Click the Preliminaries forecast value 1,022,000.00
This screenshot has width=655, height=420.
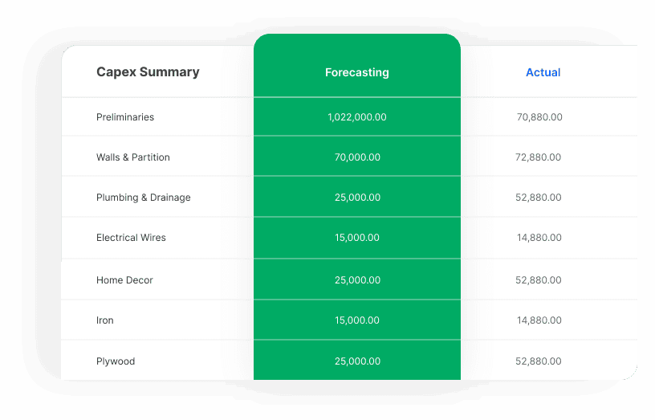[x=356, y=117]
